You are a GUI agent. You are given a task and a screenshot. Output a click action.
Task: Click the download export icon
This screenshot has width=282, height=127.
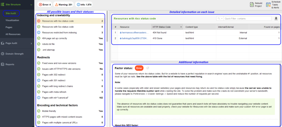(276, 18)
